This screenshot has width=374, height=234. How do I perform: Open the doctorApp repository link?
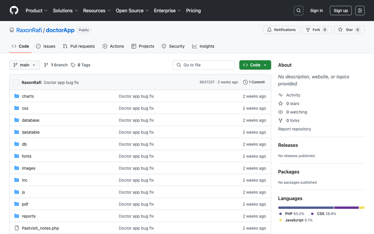tap(60, 30)
